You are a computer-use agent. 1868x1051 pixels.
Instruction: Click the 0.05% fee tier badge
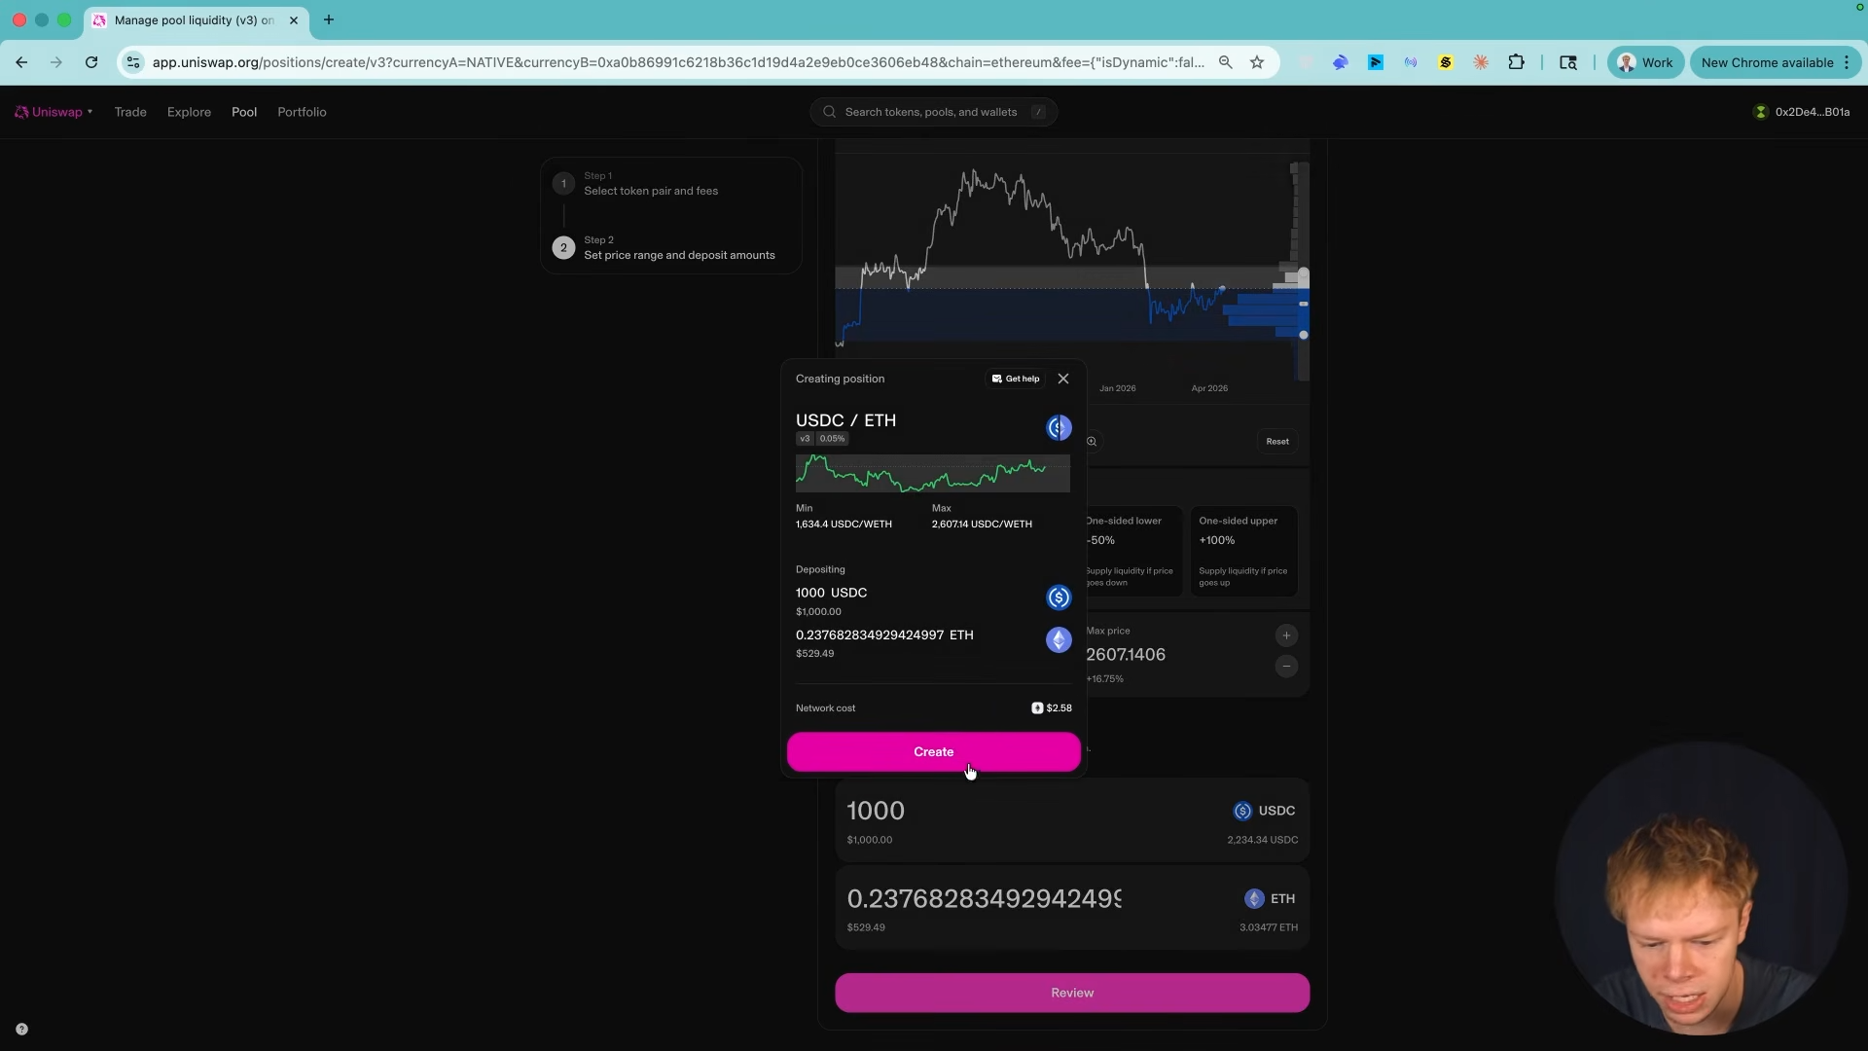pos(832,439)
